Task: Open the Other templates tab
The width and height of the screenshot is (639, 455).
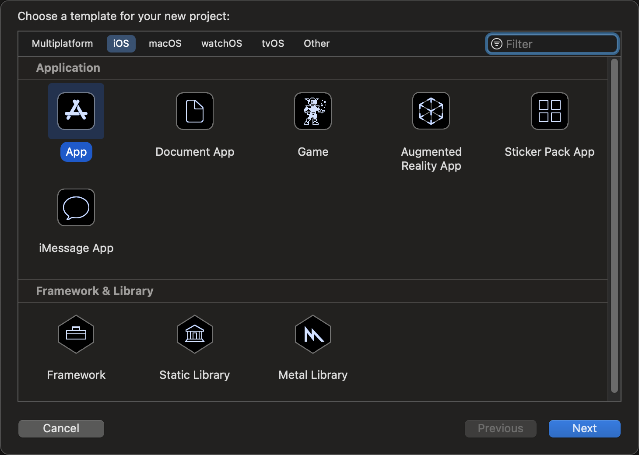Action: tap(316, 44)
